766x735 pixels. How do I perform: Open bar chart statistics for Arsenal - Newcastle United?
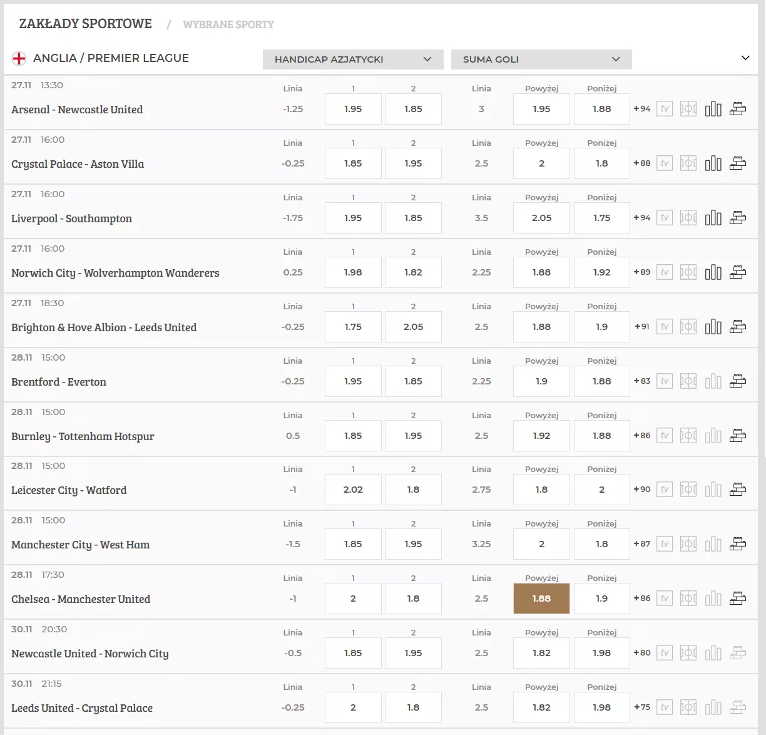(713, 109)
